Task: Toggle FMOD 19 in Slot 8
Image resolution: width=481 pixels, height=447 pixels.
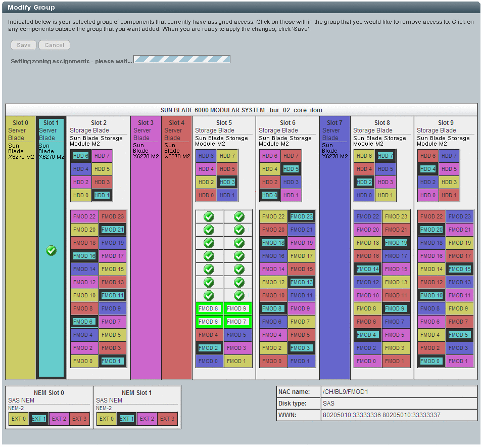Action: tap(396, 243)
